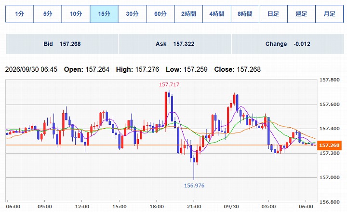The height and width of the screenshot is (212, 347).
Task: Choose the 10分 timeframe
Action: click(x=76, y=14)
